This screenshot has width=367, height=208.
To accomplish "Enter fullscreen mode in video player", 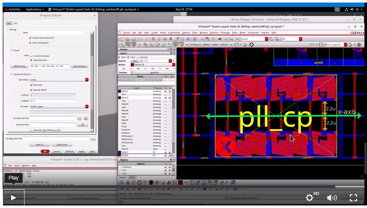I will pos(353,198).
